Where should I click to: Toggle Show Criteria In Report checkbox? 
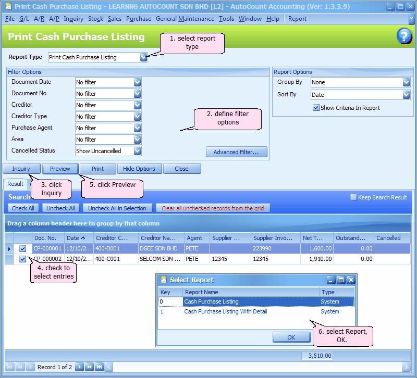(316, 108)
